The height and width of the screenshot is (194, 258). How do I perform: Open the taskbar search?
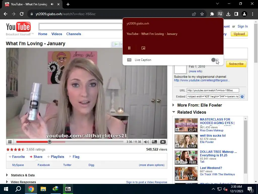(x=18, y=189)
